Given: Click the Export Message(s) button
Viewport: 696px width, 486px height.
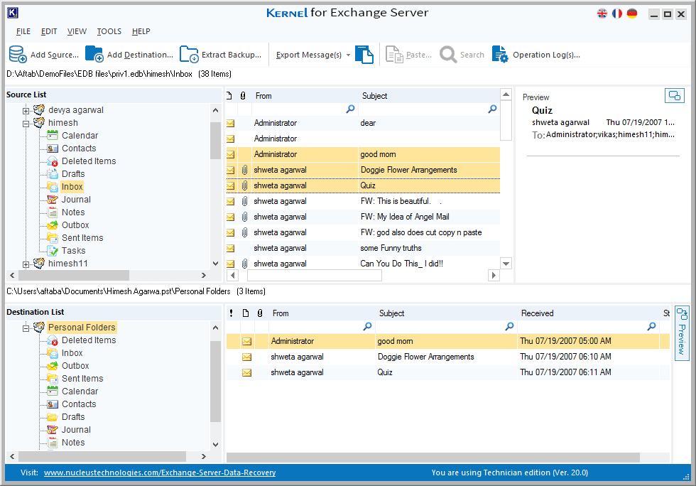Looking at the screenshot, I should pos(309,55).
